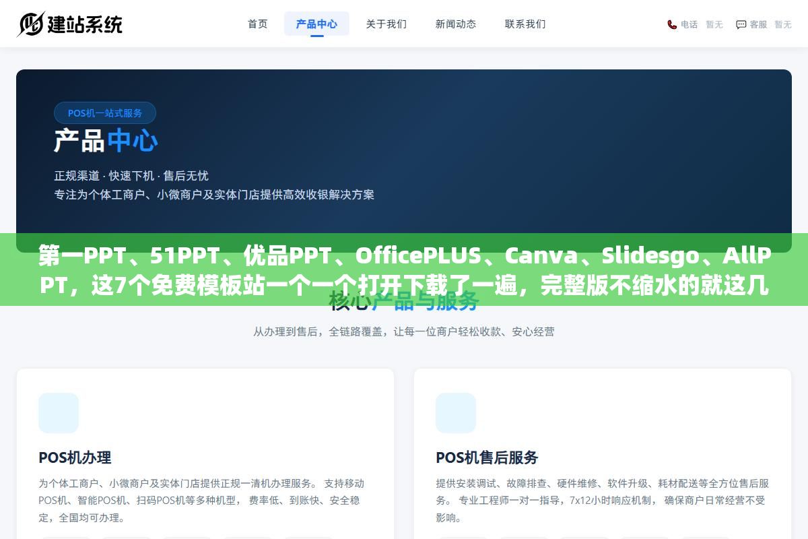Click the POS机售后服务 card icon
This screenshot has height=539, width=808.
click(456, 413)
